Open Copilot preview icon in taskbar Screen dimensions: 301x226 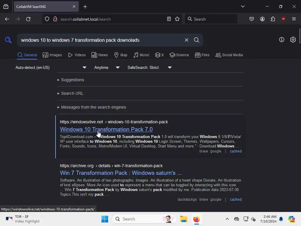click(292, 219)
